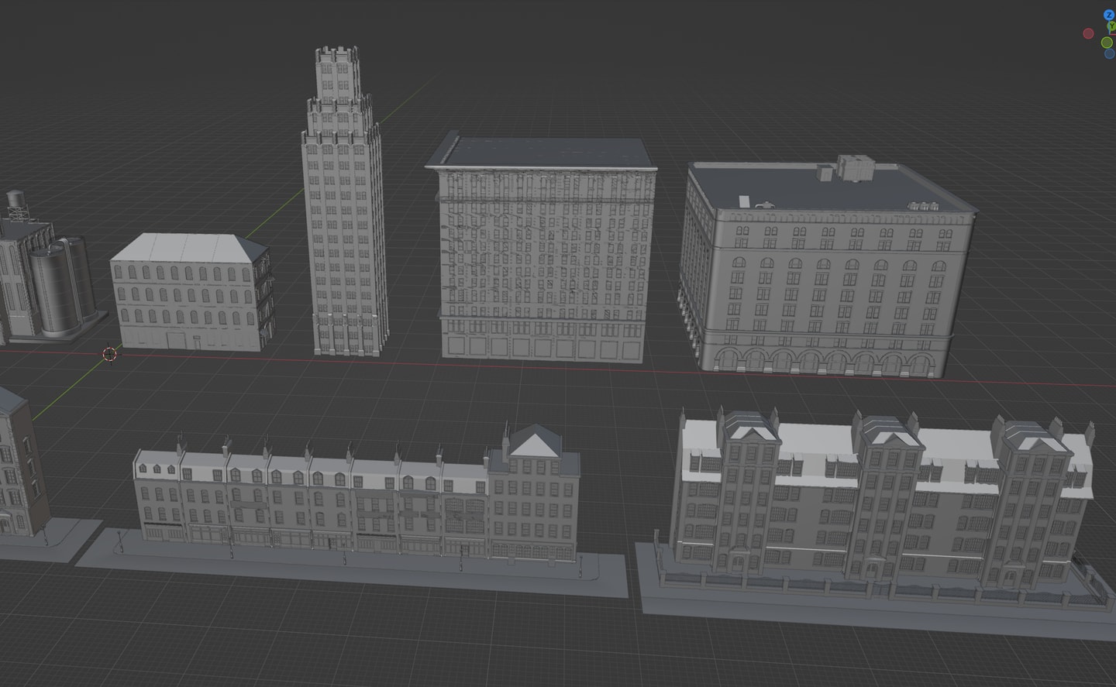Click the 3D cursor at the origin
The width and height of the screenshot is (1116, 687).
pyautogui.click(x=109, y=355)
